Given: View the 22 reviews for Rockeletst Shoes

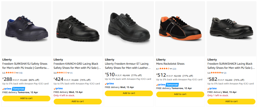Looking at the screenshot, I should pyautogui.click(x=174, y=69).
